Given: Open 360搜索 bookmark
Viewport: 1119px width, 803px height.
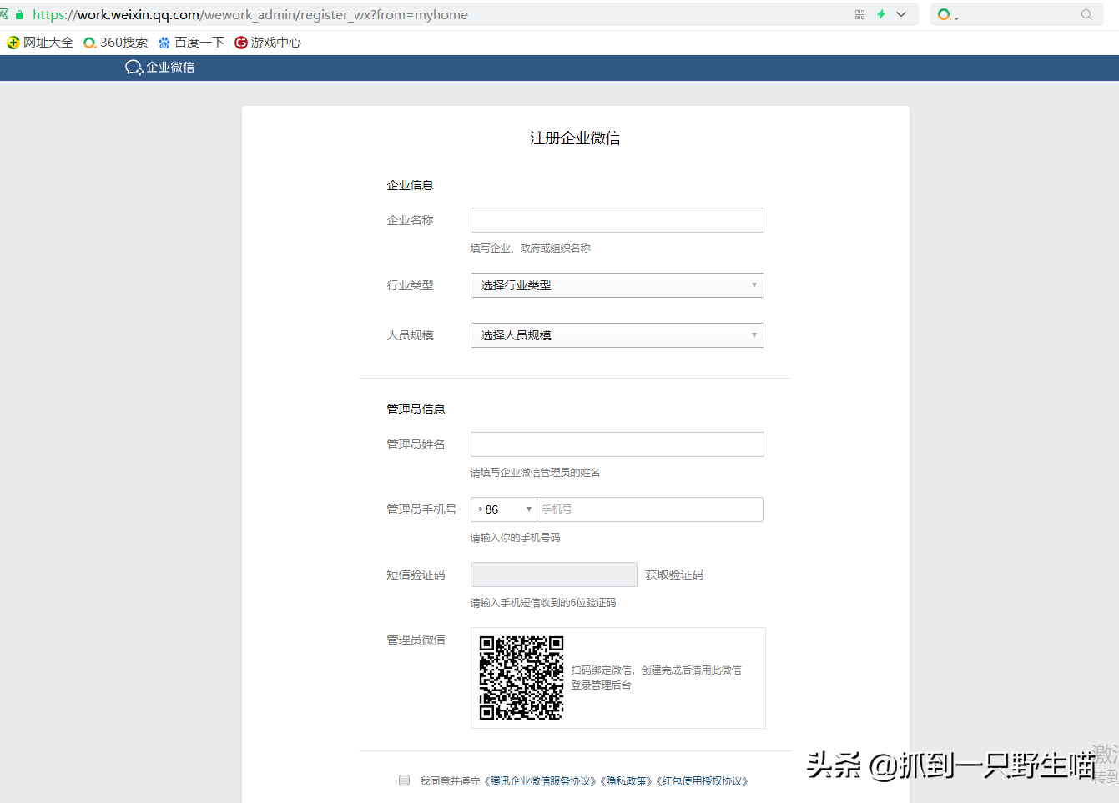Looking at the screenshot, I should pyautogui.click(x=116, y=43).
